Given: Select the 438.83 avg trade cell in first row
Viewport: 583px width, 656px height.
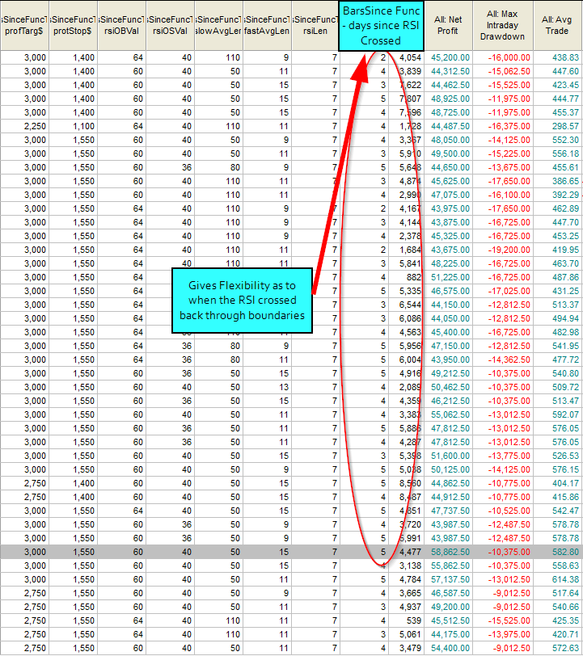Looking at the screenshot, I should (x=562, y=58).
